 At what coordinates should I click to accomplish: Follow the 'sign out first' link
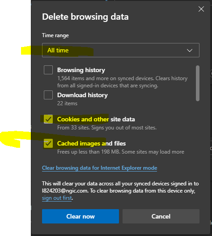point(57,198)
